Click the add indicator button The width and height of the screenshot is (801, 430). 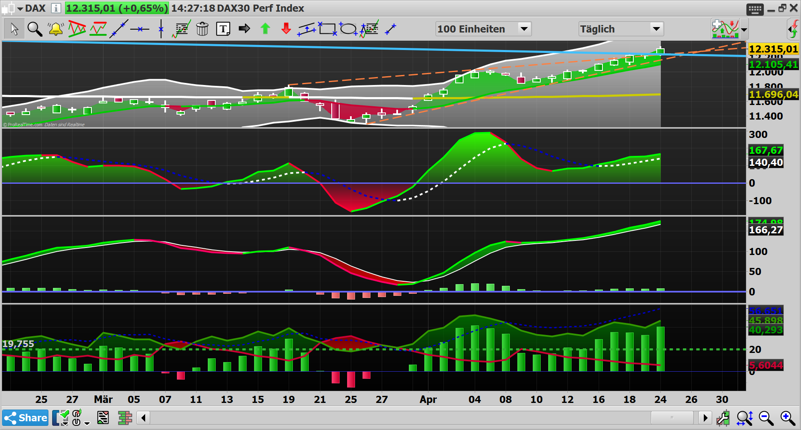725,29
